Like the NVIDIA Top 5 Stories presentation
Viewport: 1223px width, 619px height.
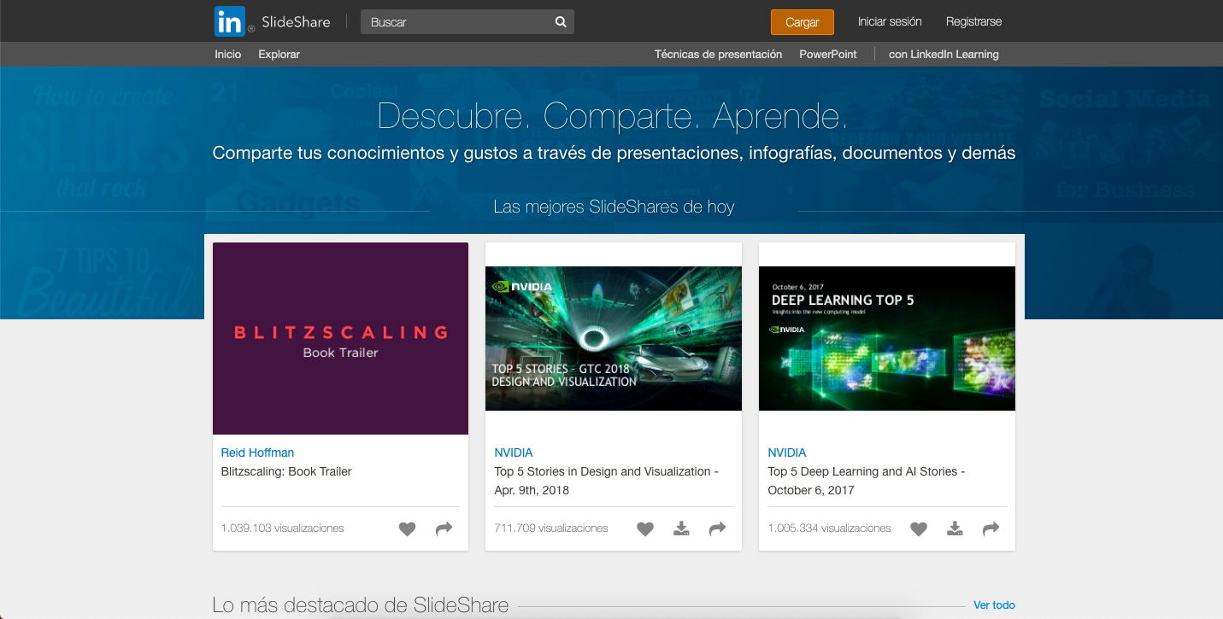pos(645,528)
